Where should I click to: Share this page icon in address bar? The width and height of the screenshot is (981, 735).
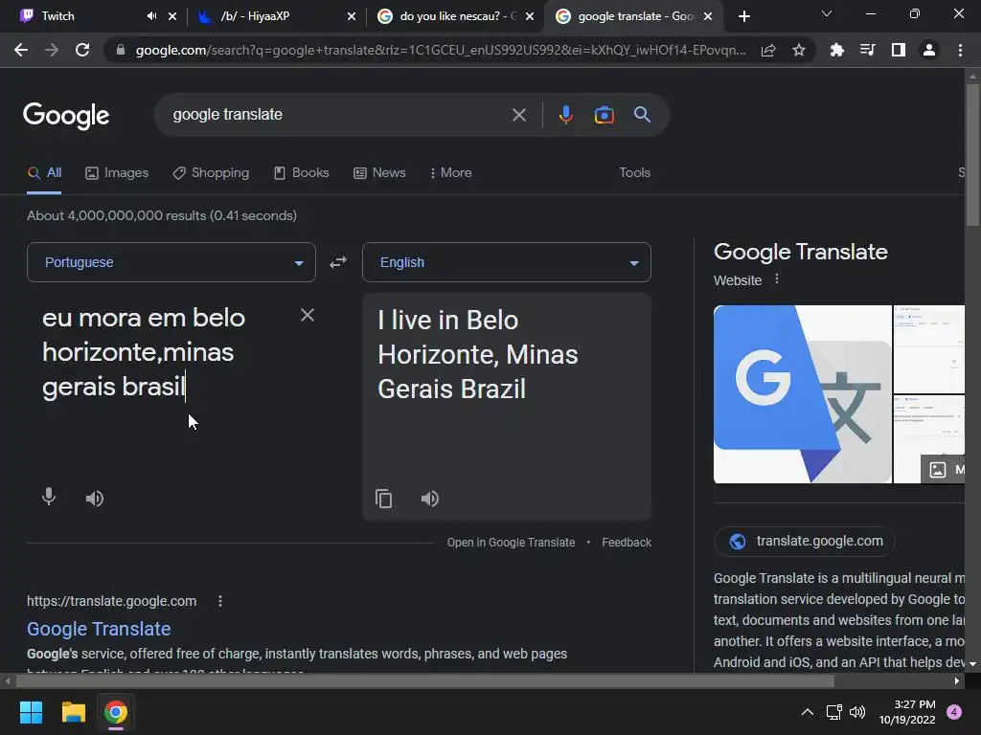click(x=768, y=50)
